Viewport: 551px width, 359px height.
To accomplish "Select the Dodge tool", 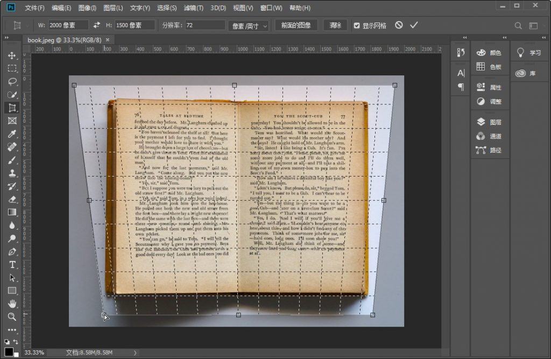I will coord(12,238).
